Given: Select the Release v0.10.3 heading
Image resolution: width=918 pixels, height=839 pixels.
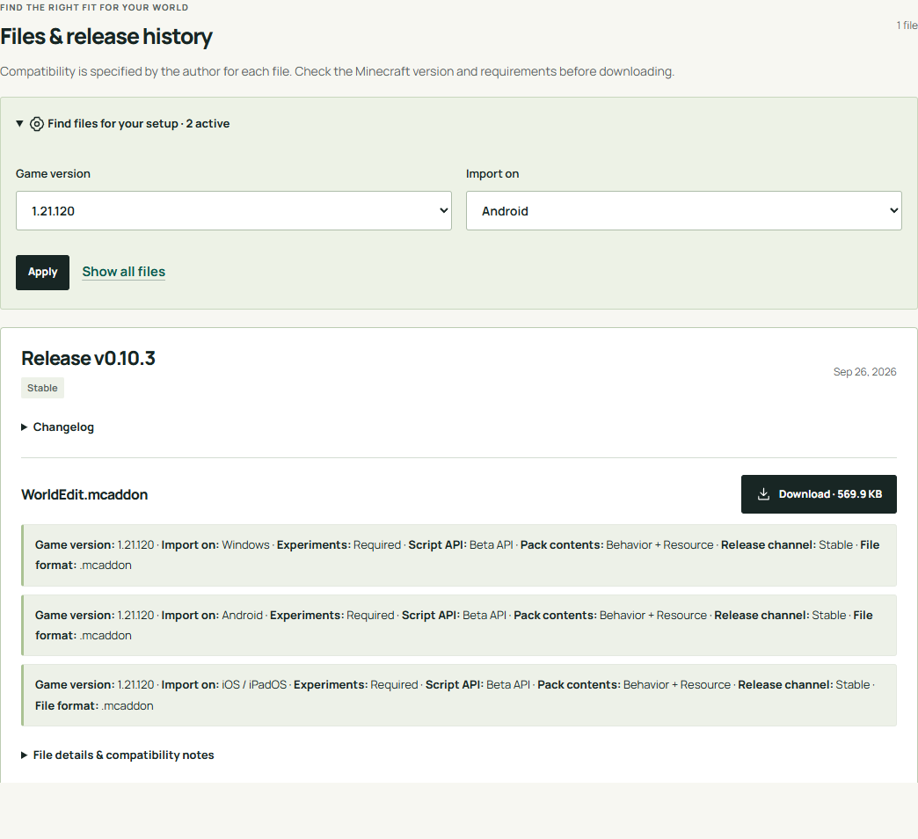Looking at the screenshot, I should 89,358.
